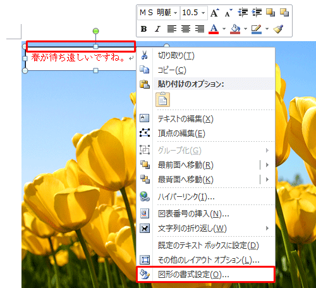Toggle bold formatting
Image resolution: width=316 pixels, height=288 pixels.
coord(143,29)
